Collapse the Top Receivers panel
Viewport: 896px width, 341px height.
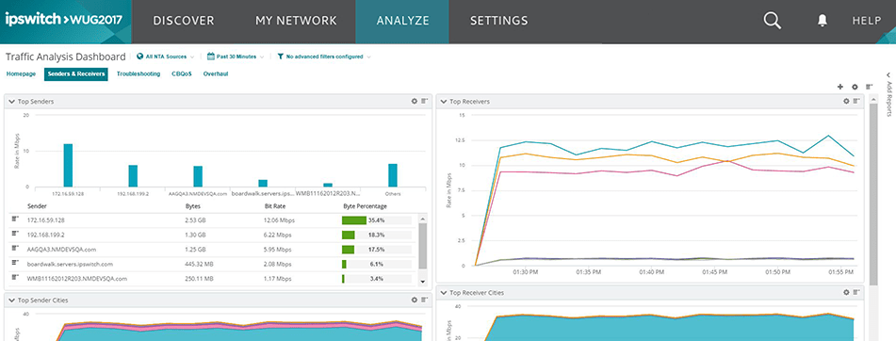tap(444, 101)
